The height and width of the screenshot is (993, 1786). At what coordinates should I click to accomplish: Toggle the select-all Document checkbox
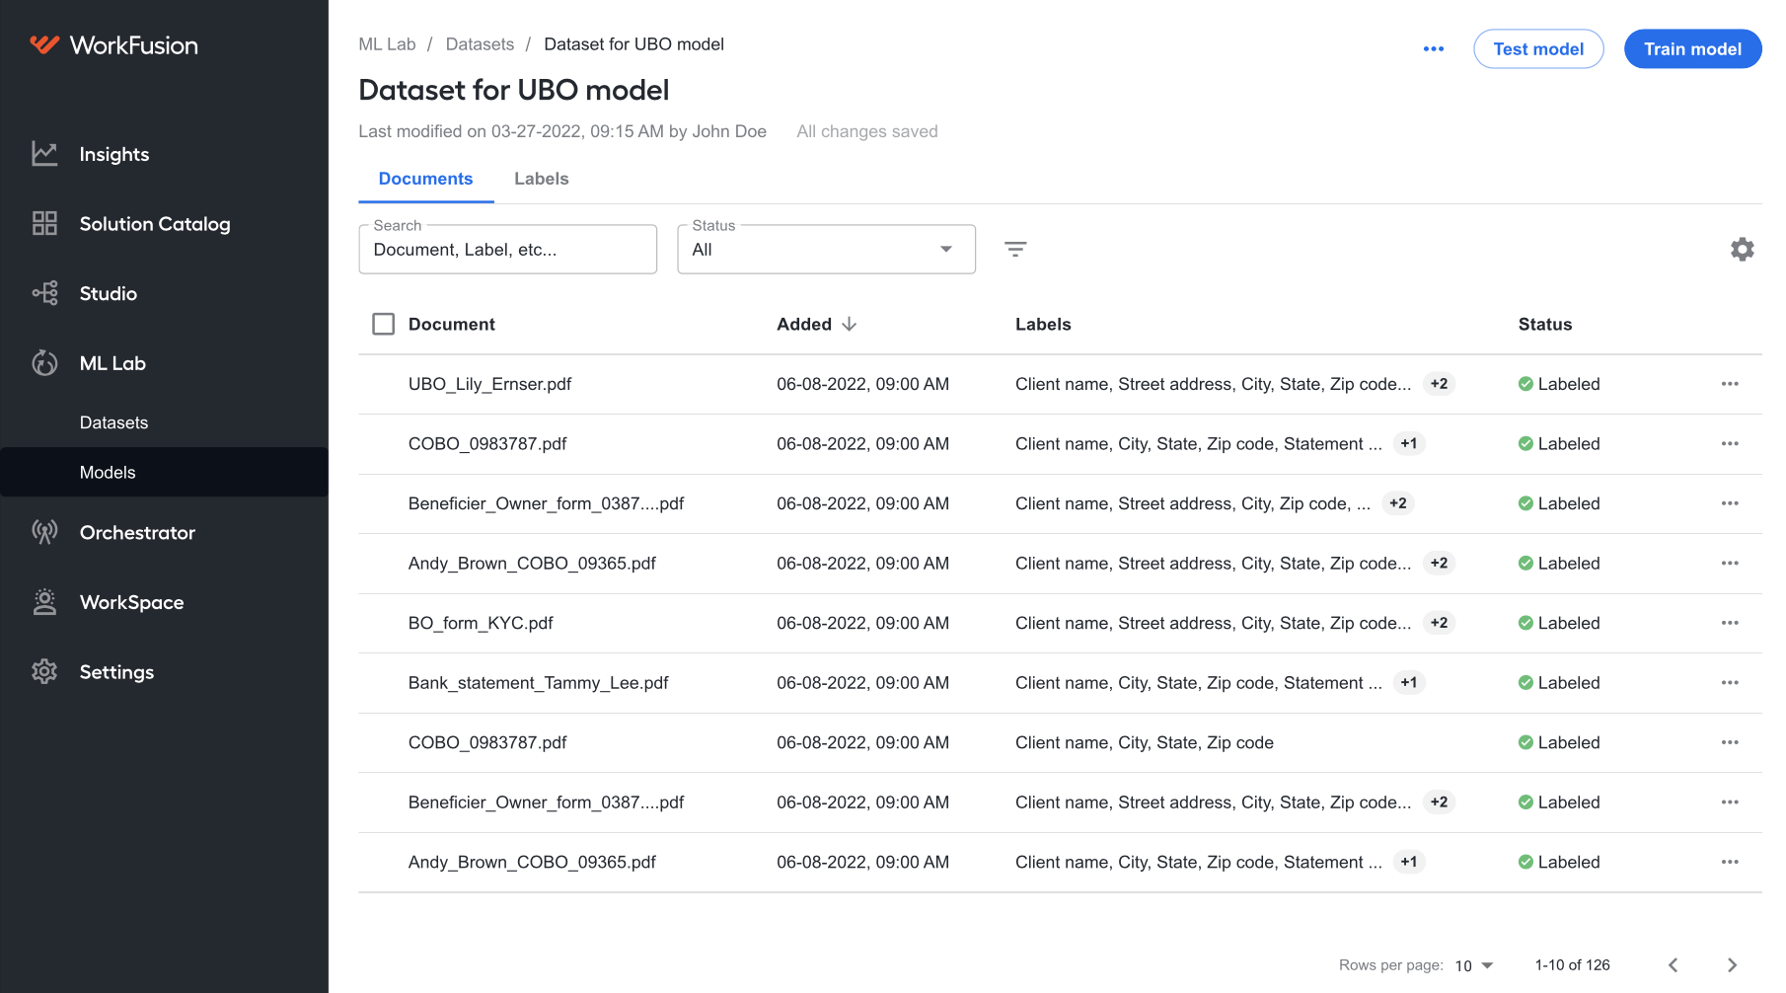click(383, 324)
